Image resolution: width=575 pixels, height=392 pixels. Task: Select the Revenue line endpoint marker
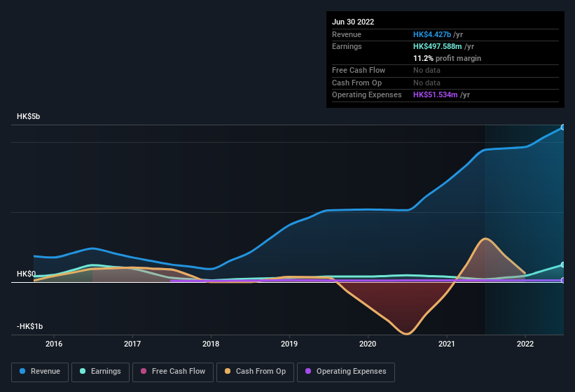pyautogui.click(x=563, y=127)
